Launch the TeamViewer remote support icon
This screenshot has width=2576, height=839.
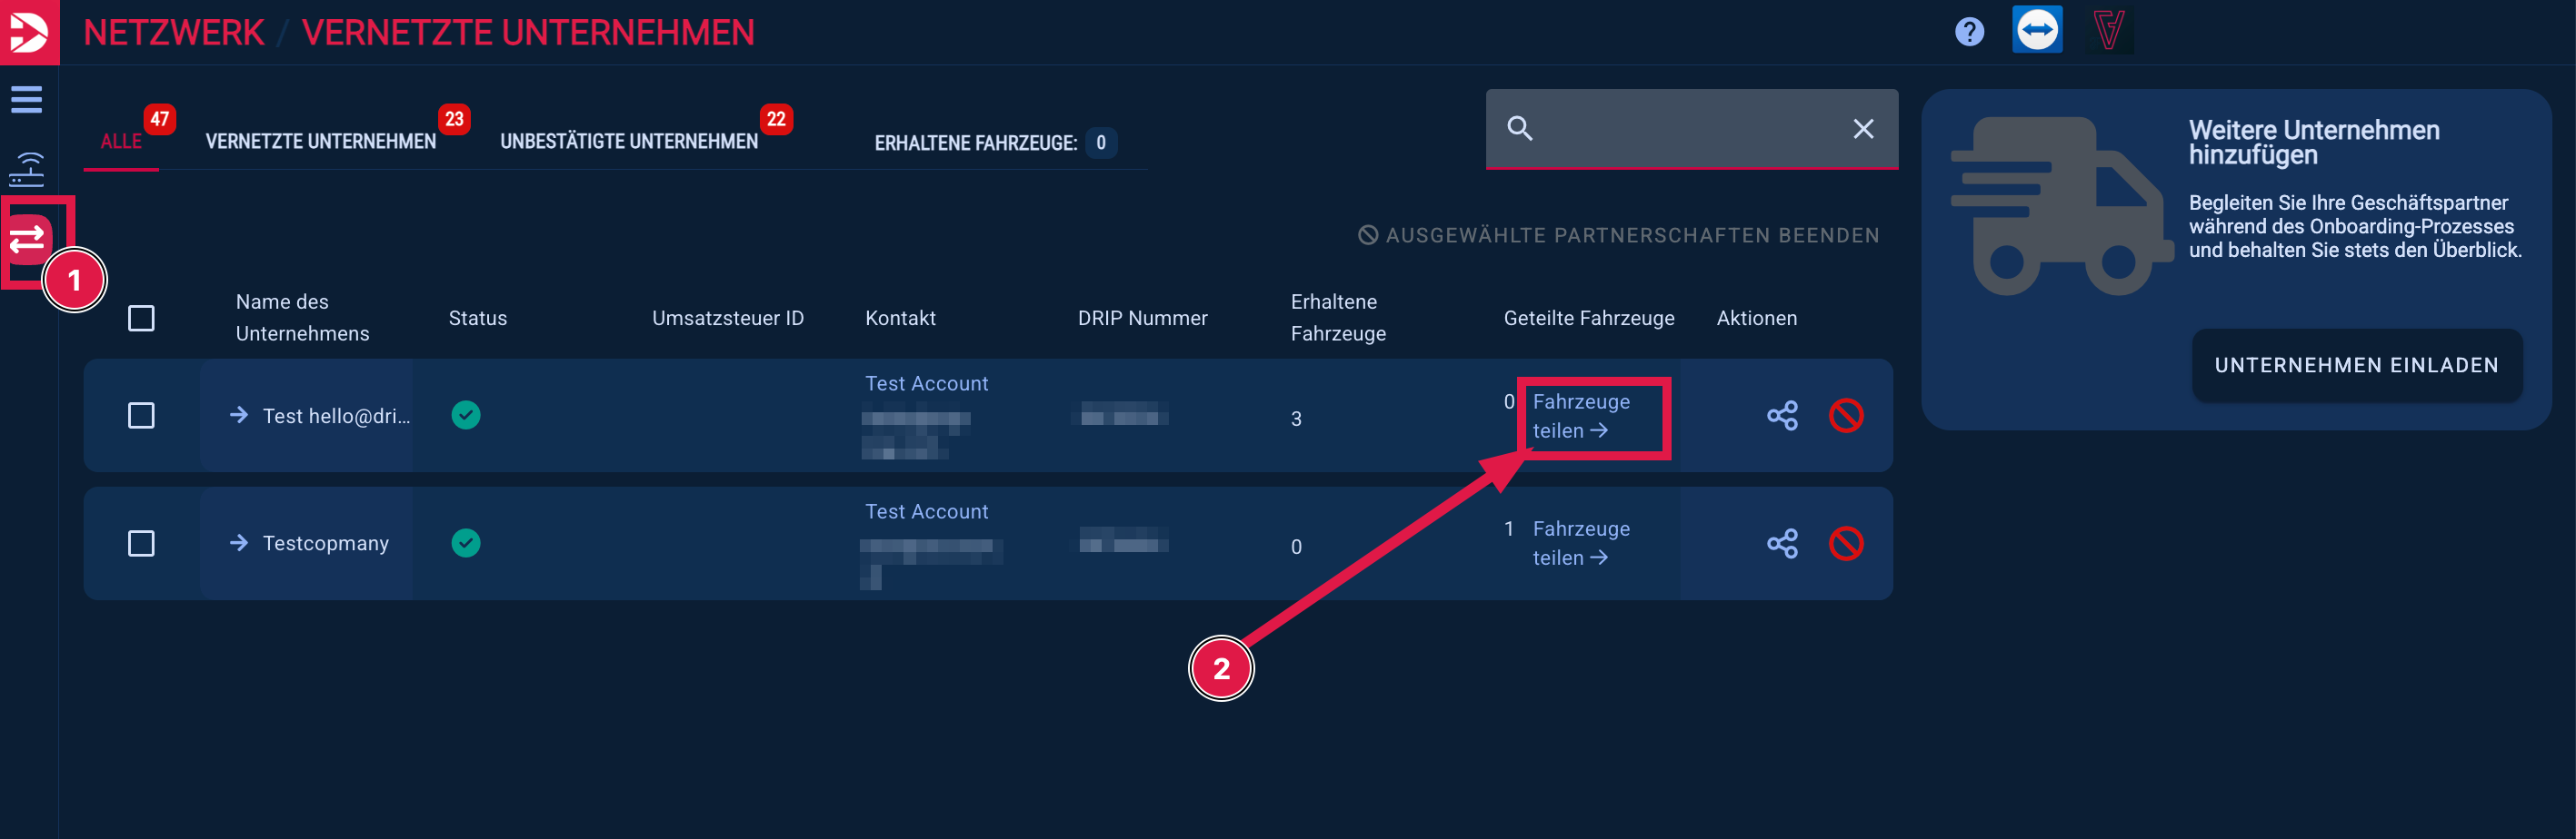tap(2037, 30)
